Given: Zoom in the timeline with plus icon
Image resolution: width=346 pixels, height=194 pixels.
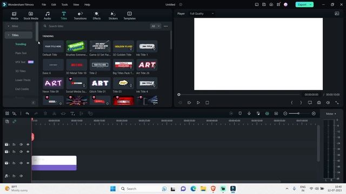Looking at the screenshot, I should coord(314,114).
